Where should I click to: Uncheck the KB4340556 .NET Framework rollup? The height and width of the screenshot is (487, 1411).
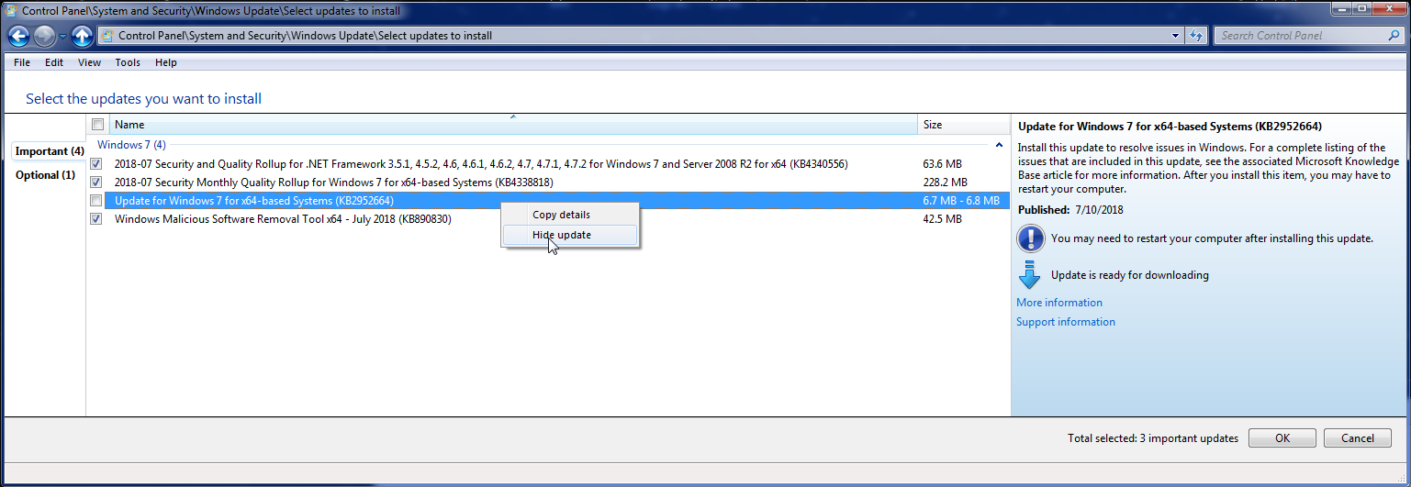[x=96, y=164]
